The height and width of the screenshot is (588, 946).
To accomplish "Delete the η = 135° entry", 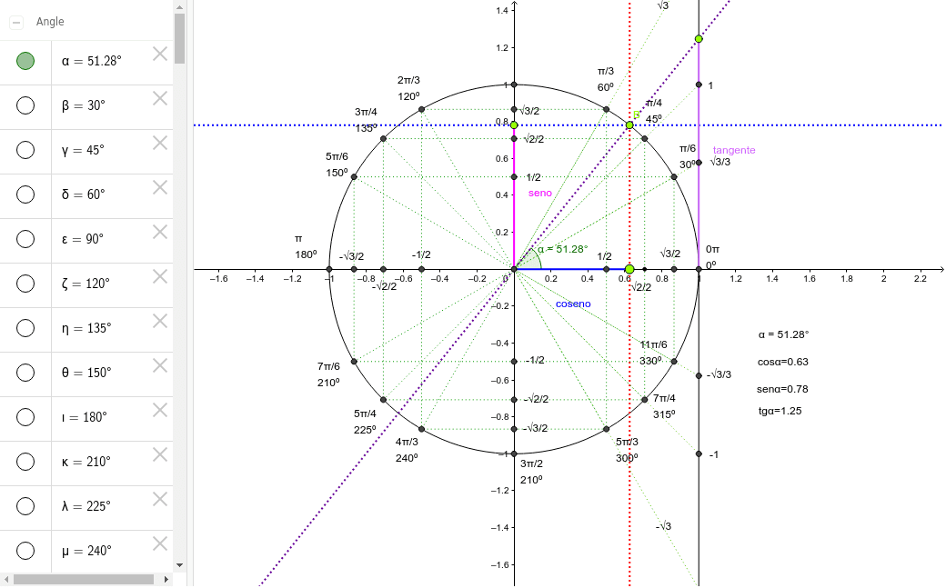I will tap(160, 322).
